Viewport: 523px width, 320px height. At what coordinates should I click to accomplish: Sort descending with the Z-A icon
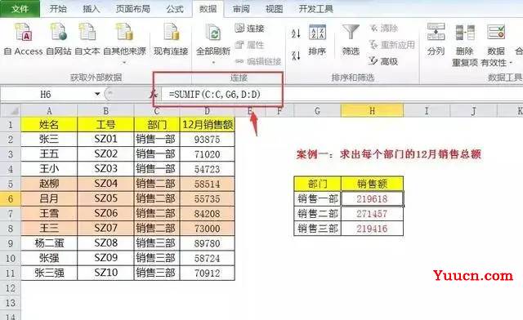296,56
